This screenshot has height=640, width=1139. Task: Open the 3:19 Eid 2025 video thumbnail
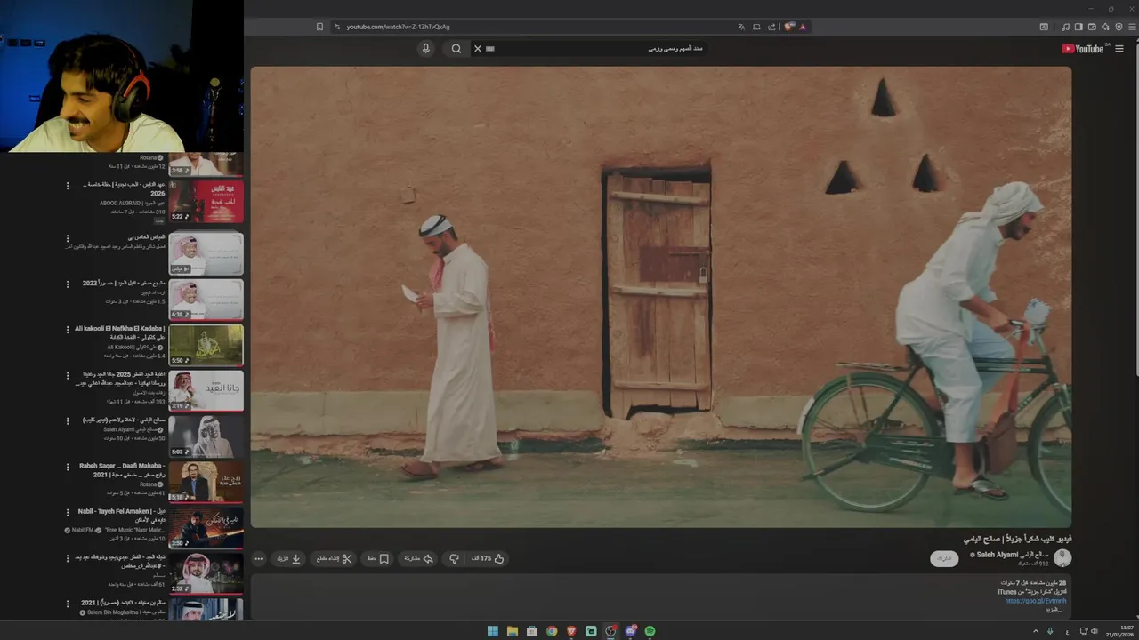[x=206, y=390]
